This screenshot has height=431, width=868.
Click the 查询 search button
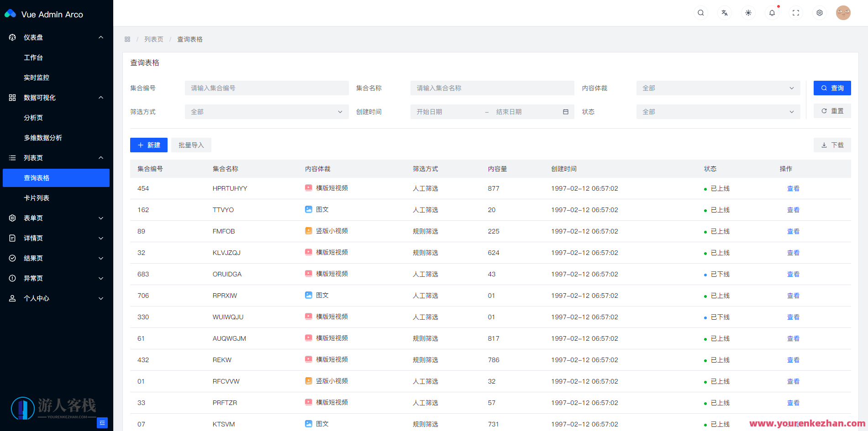(x=832, y=88)
